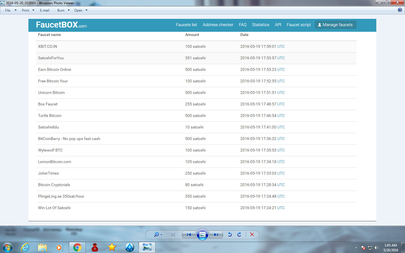Screen dimensions: 405x253
Task: Select the JokerTimes faucet name
Action: (48, 173)
